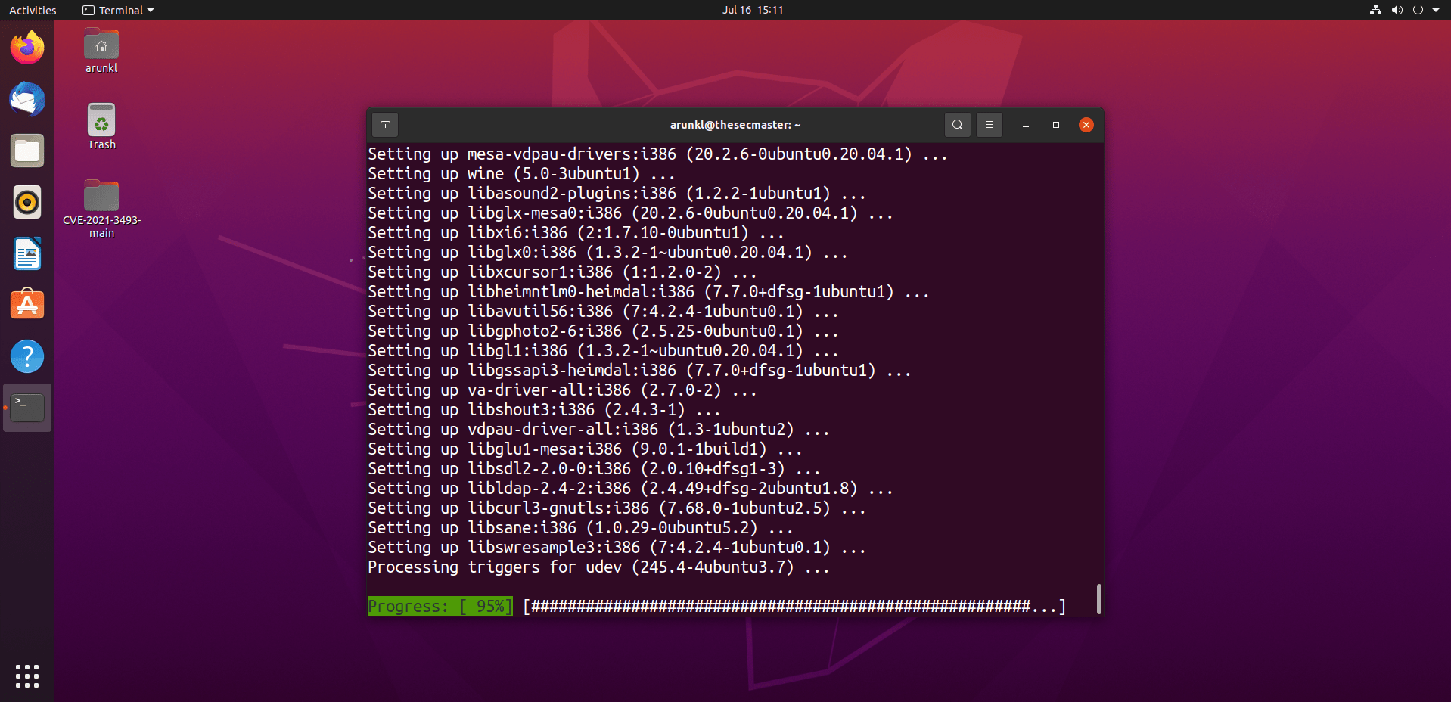The image size is (1451, 702).
Task: Click the libavutil56:i386 line
Action: [x=604, y=311]
